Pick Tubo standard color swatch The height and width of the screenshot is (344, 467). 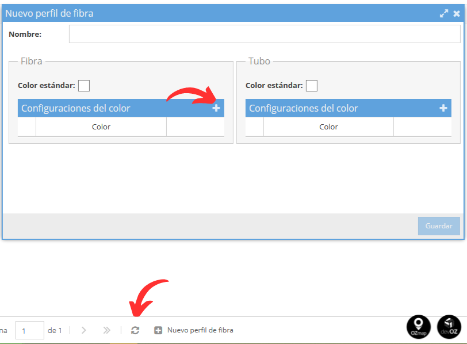[x=312, y=86]
